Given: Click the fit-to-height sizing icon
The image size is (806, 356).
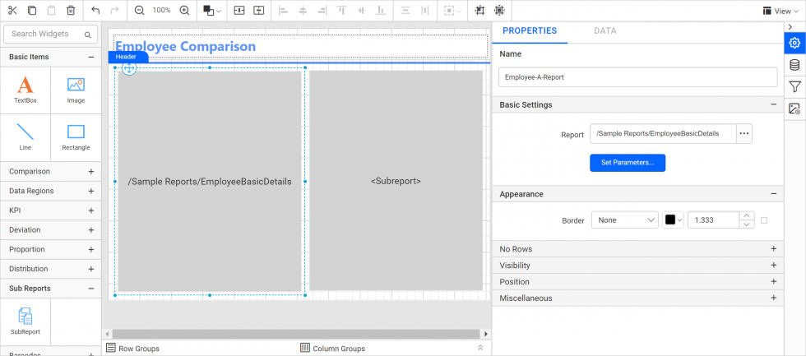Looking at the screenshot, I should click(258, 10).
